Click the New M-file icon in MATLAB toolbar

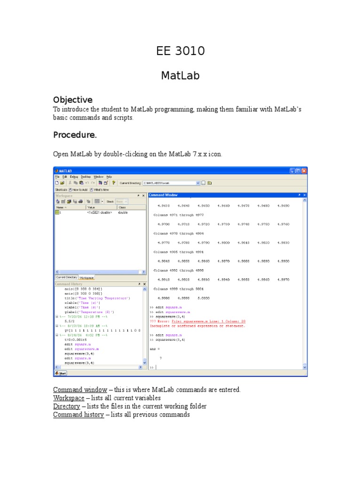(57, 183)
